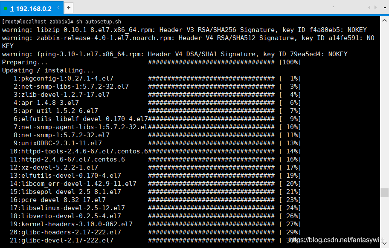Click package 6:elfutils-libelf-devel-0.170-4.el7
Viewport: 389px width, 248px height.
click(x=81, y=119)
